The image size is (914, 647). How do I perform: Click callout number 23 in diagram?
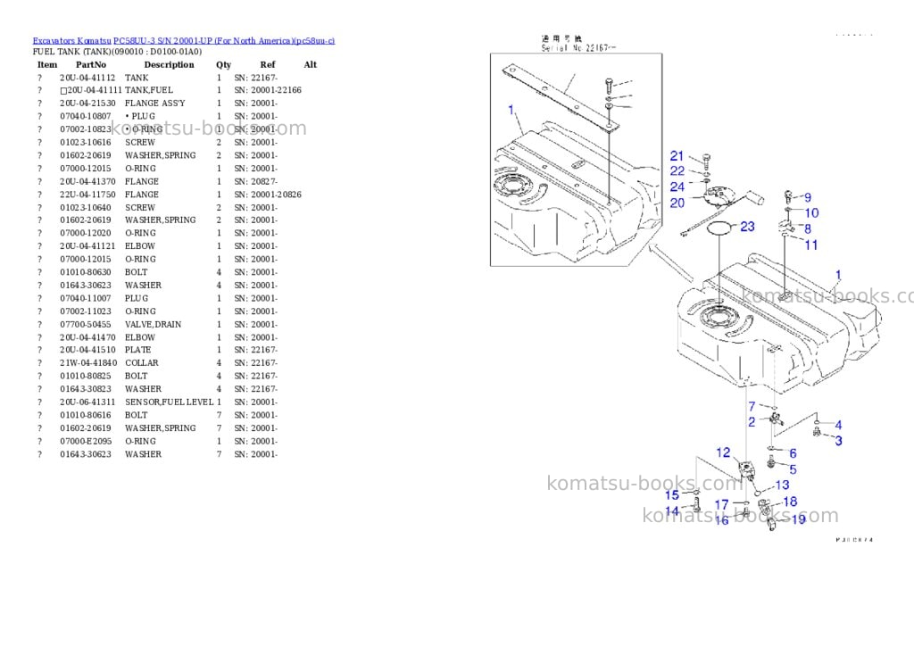pyautogui.click(x=748, y=226)
